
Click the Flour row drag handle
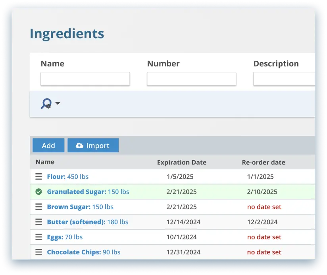click(38, 177)
